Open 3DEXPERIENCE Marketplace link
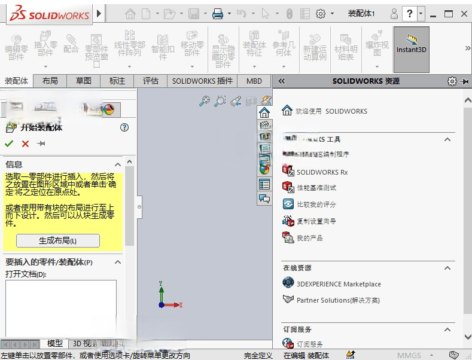This screenshot has width=472, height=360. (332, 284)
